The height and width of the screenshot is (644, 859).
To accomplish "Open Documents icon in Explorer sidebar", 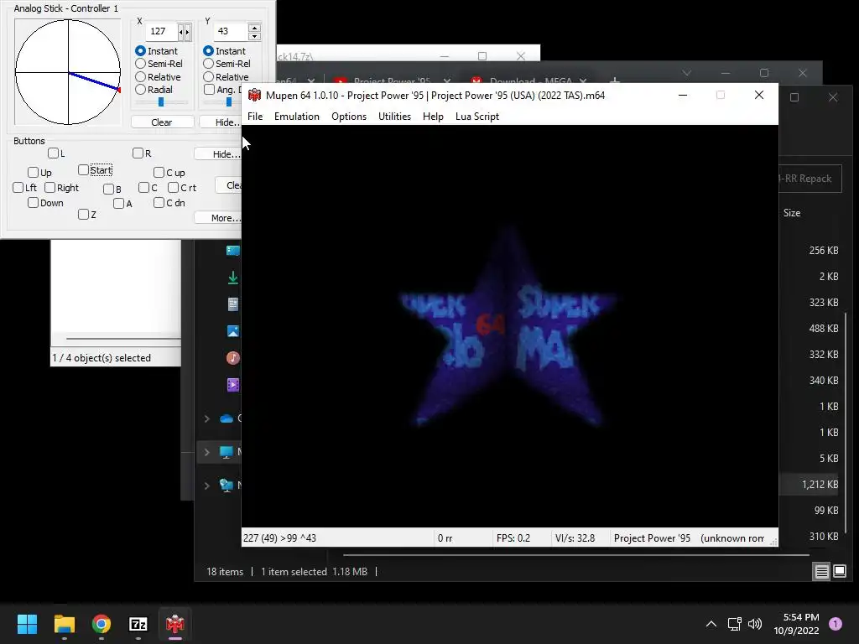I will [x=233, y=304].
